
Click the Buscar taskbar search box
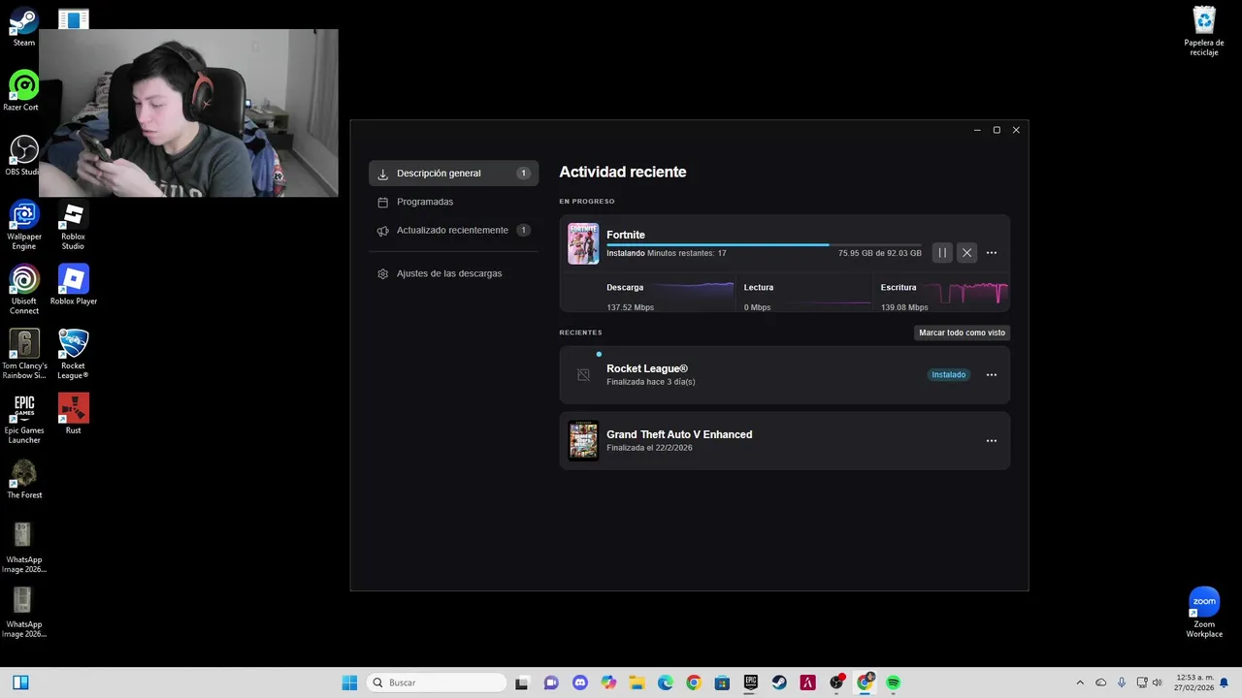pos(437,682)
